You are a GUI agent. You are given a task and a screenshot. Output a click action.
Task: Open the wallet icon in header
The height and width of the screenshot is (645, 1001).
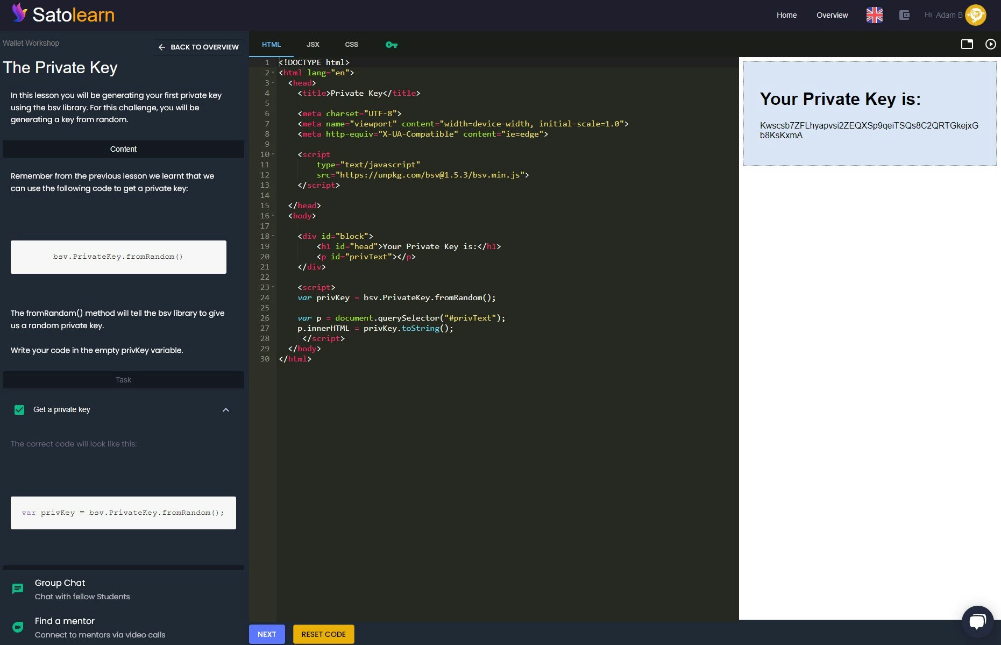(904, 15)
